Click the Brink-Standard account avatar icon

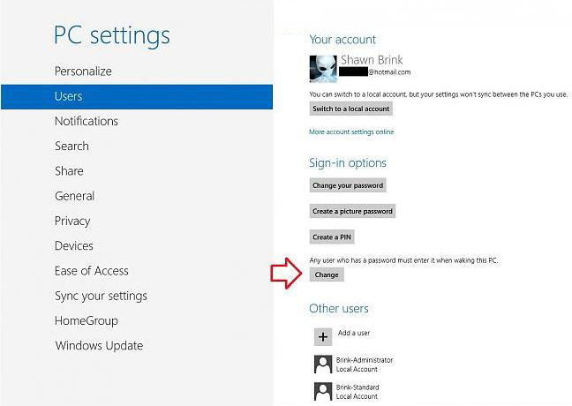(x=323, y=391)
